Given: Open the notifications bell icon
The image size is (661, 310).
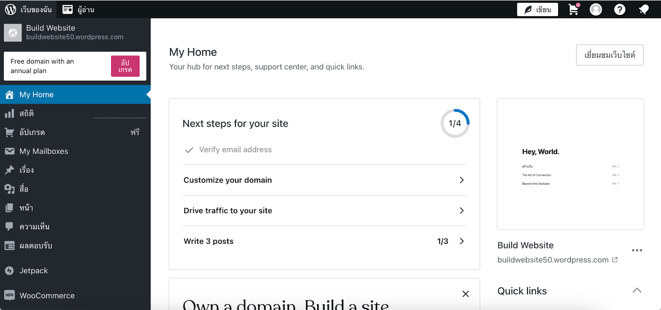Looking at the screenshot, I should pos(643,9).
